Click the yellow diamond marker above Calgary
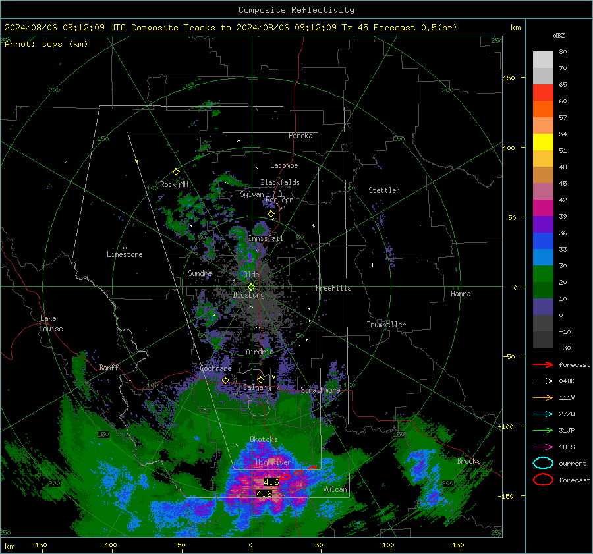Screen dimensions: 593x554 (260, 379)
